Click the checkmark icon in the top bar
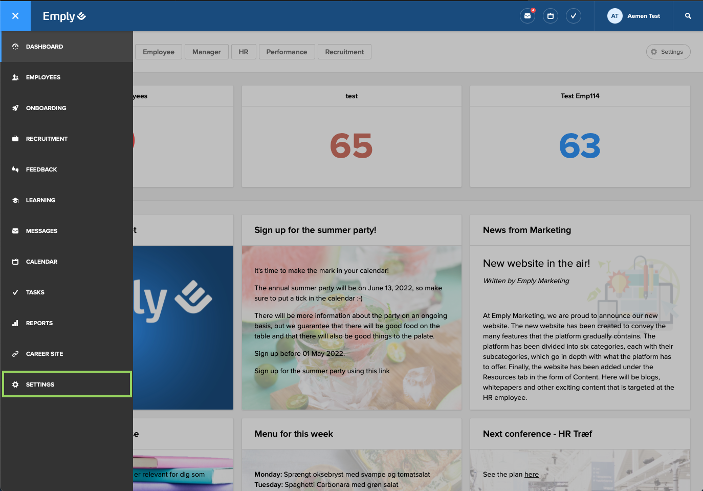The width and height of the screenshot is (703, 491). tap(574, 16)
